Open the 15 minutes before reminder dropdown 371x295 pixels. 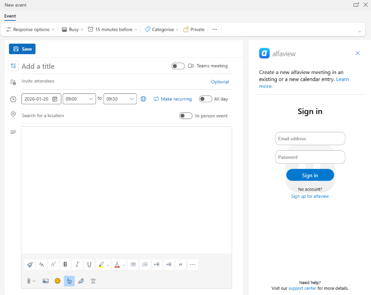(113, 29)
